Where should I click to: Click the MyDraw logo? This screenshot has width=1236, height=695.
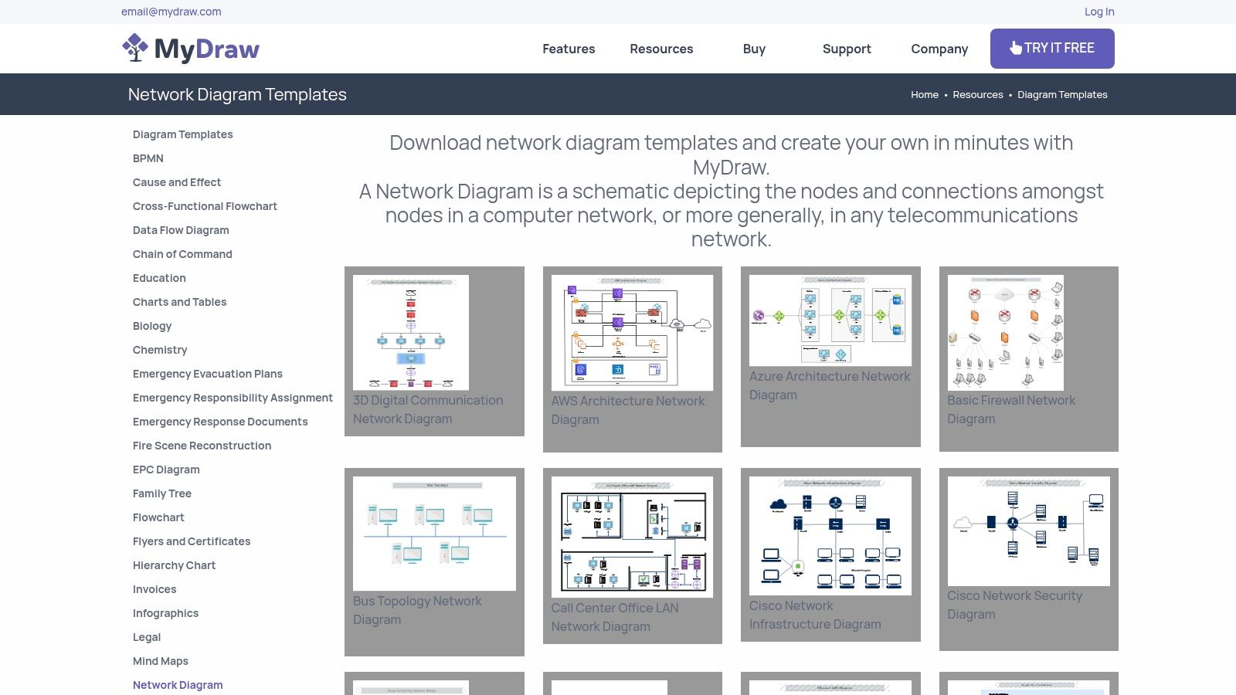coord(191,49)
